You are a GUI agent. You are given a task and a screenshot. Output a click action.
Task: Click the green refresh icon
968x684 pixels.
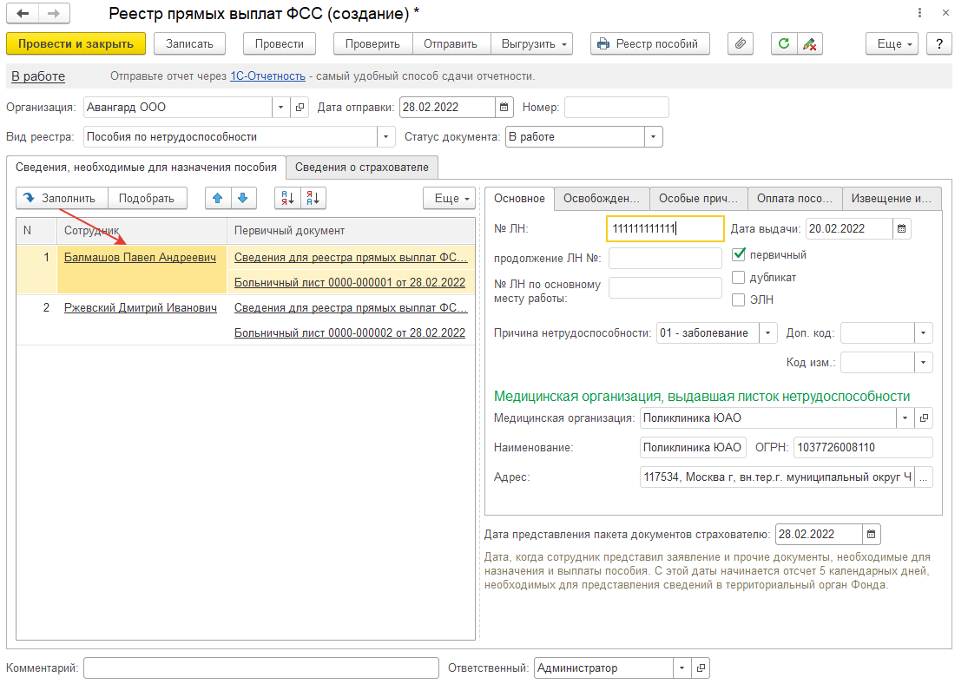point(785,44)
